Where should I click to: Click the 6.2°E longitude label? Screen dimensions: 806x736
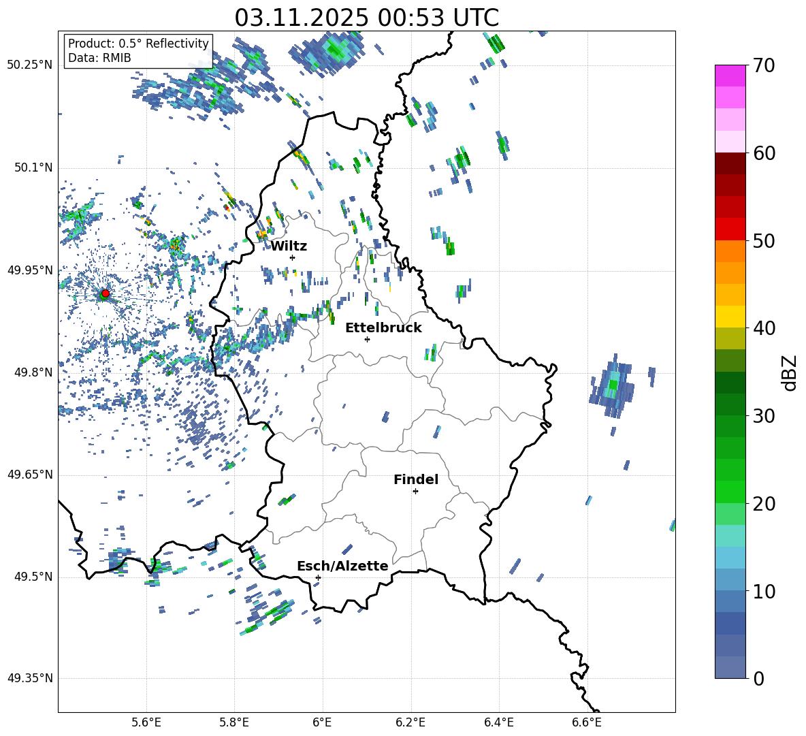pyautogui.click(x=410, y=722)
